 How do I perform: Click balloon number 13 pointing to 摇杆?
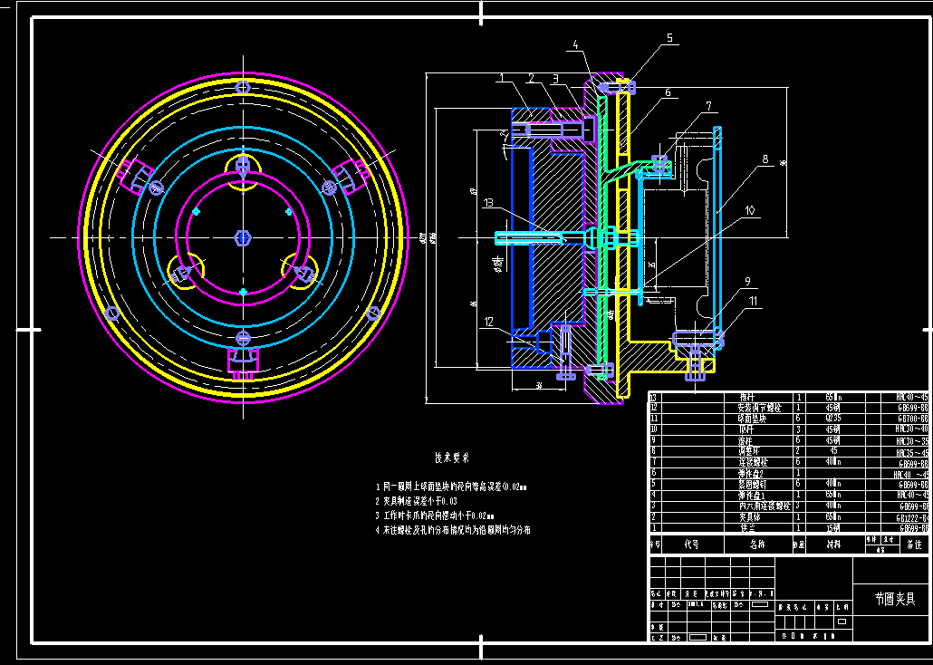coord(488,204)
